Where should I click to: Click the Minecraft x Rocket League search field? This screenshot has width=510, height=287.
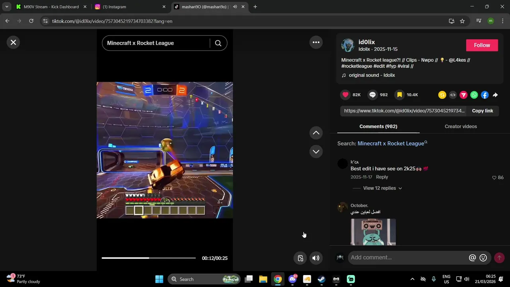coord(155,43)
